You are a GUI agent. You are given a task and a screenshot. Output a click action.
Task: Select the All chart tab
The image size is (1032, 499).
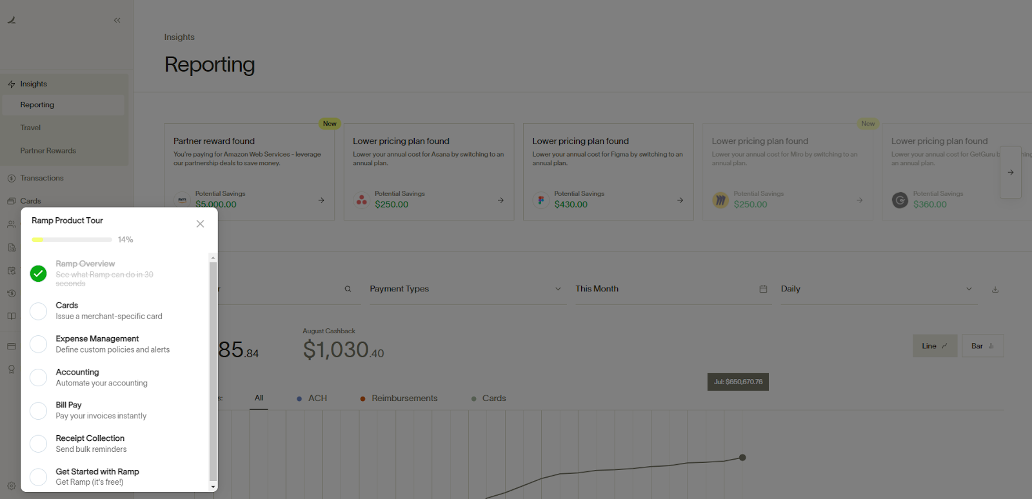[x=259, y=398]
